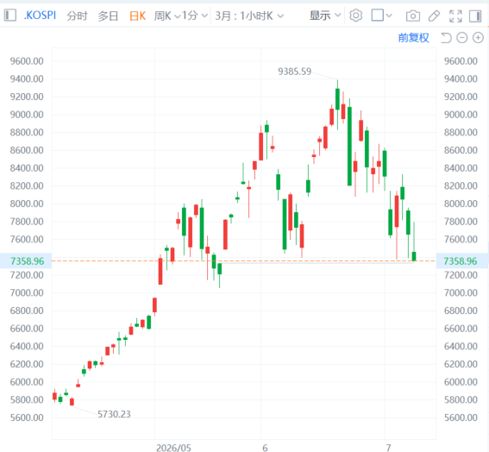Click the square layout icon
The height and width of the screenshot is (452, 489).
378,16
